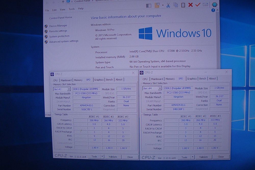
Task: Click Tools button in left CPU-Z window
Action: coord(94,156)
